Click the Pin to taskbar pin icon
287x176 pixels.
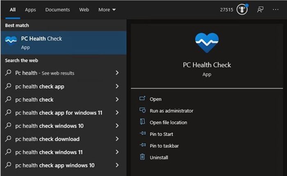143,145
